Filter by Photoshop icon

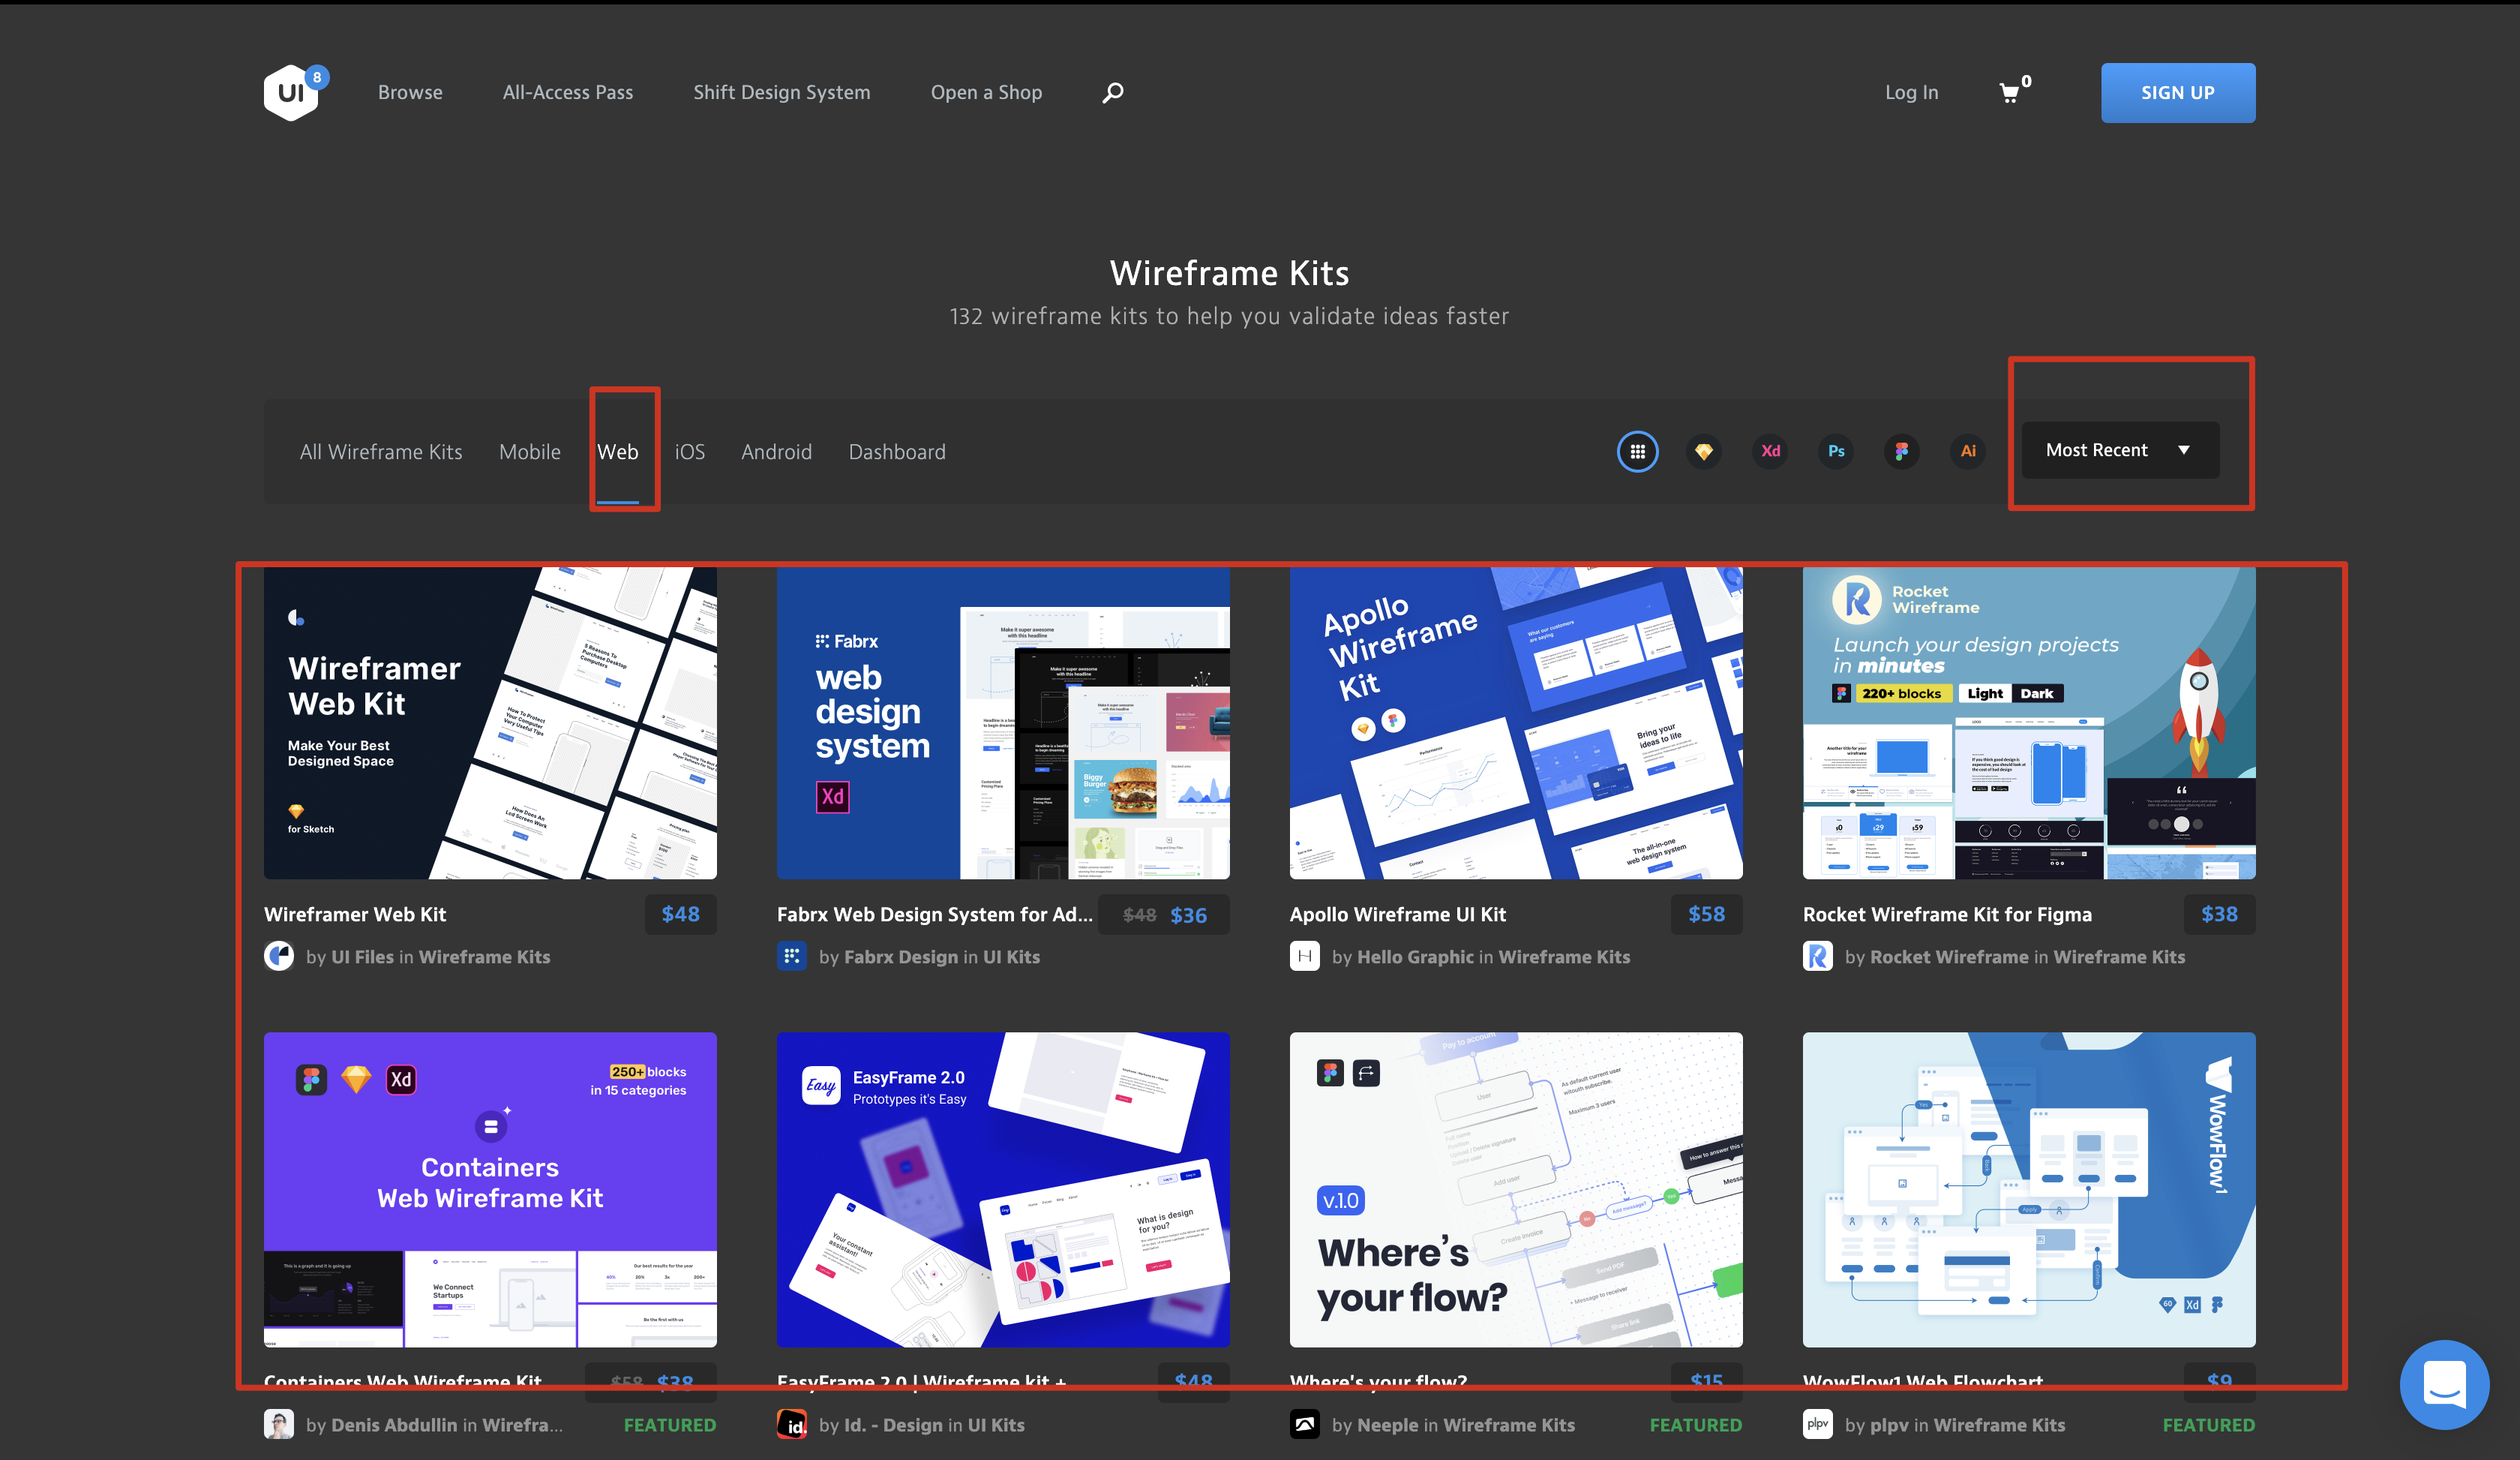(1836, 451)
